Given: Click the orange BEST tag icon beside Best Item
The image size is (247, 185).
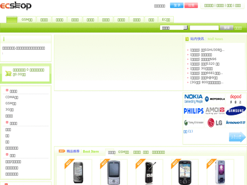Looking at the screenshot, I should pos(62,151).
